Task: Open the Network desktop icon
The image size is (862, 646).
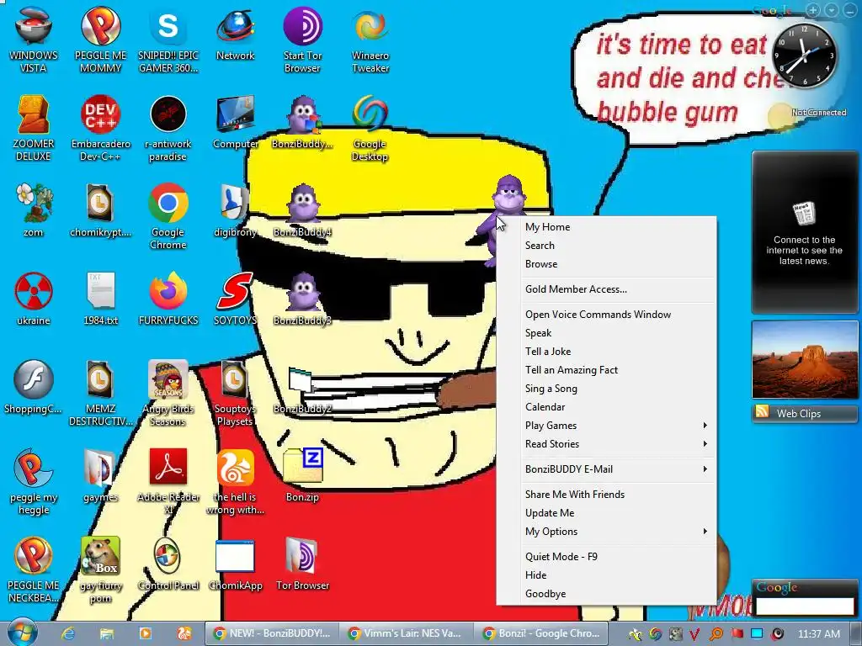Action: pos(236,34)
